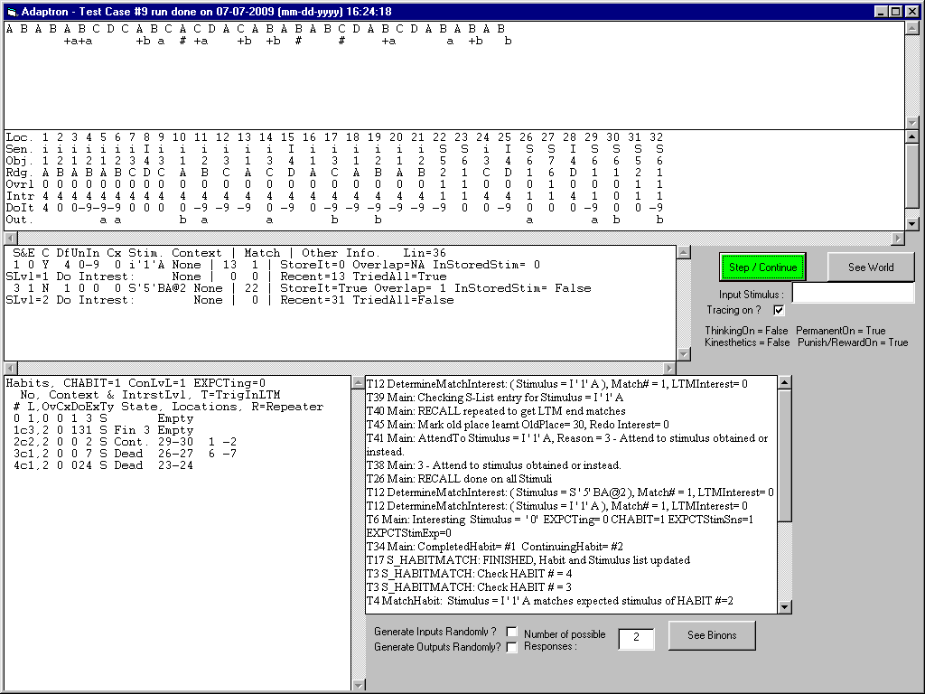The image size is (925, 694).
Task: Click the Adaptron icon in the title bar
Action: (12, 12)
